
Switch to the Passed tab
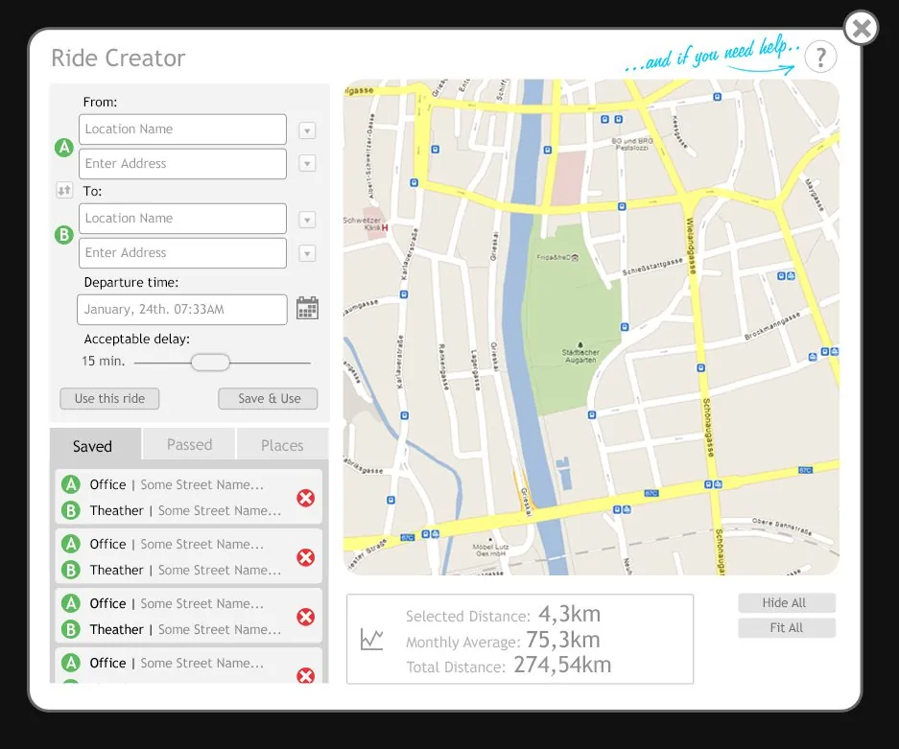click(x=189, y=444)
